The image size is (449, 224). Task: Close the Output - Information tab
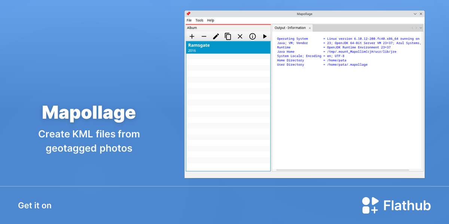click(x=310, y=28)
